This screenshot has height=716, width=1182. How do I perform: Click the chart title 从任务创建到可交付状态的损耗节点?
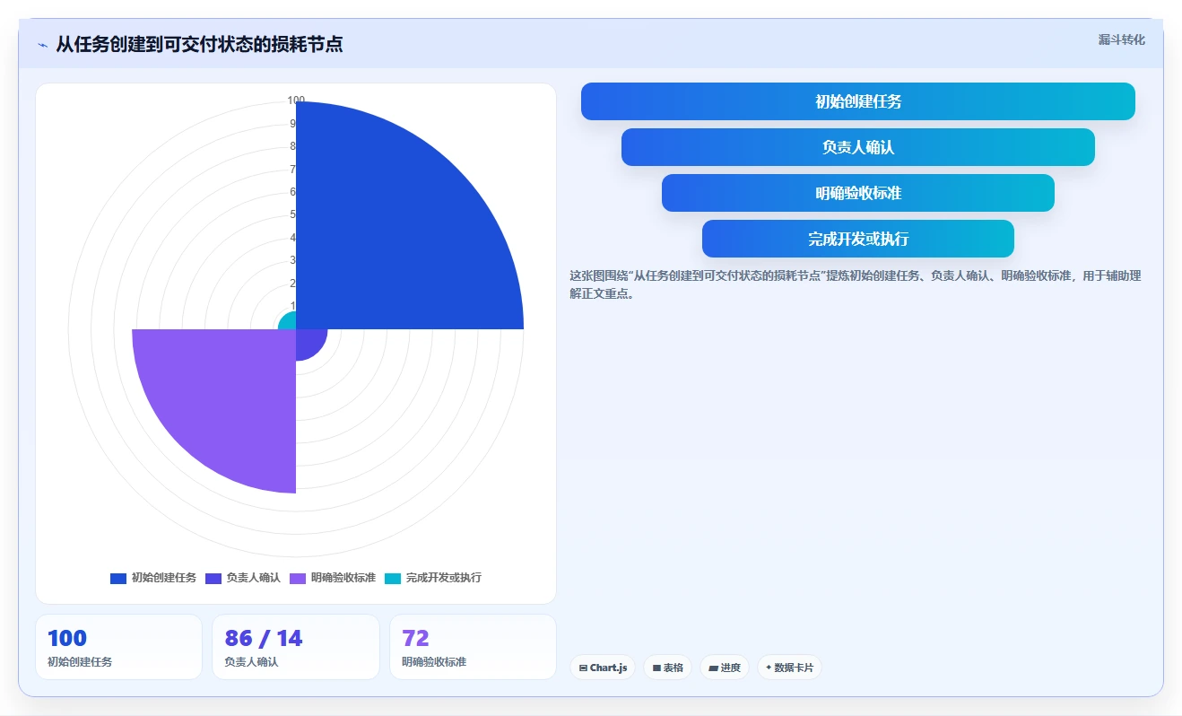tap(199, 44)
